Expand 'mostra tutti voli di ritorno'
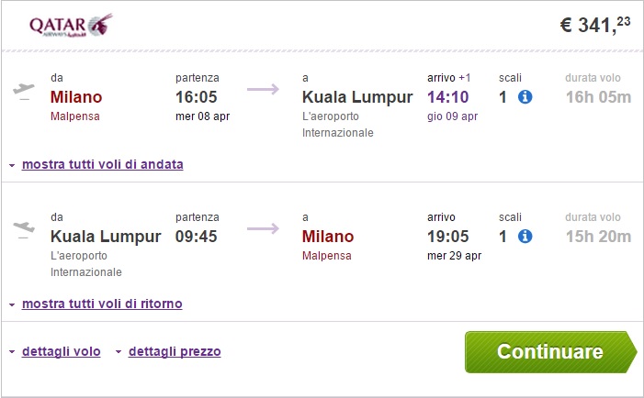644x398 pixels. pos(101,304)
